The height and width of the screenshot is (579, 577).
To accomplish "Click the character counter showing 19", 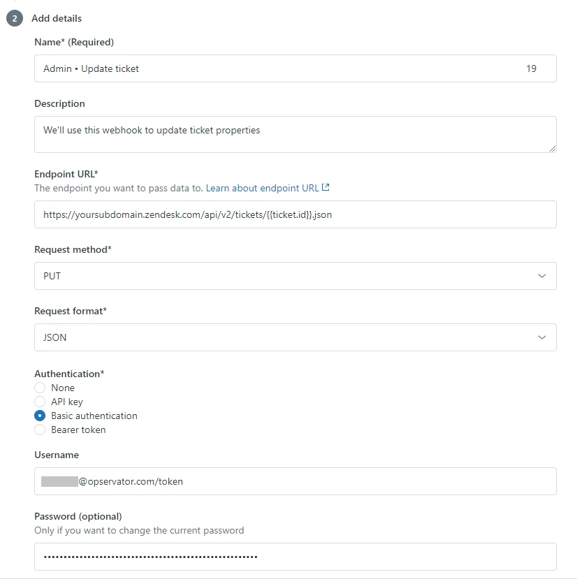I will [x=532, y=68].
